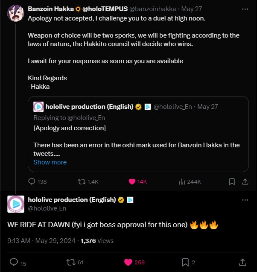
Task: Open the @hololive_En handle under reply
Action: [47, 208]
